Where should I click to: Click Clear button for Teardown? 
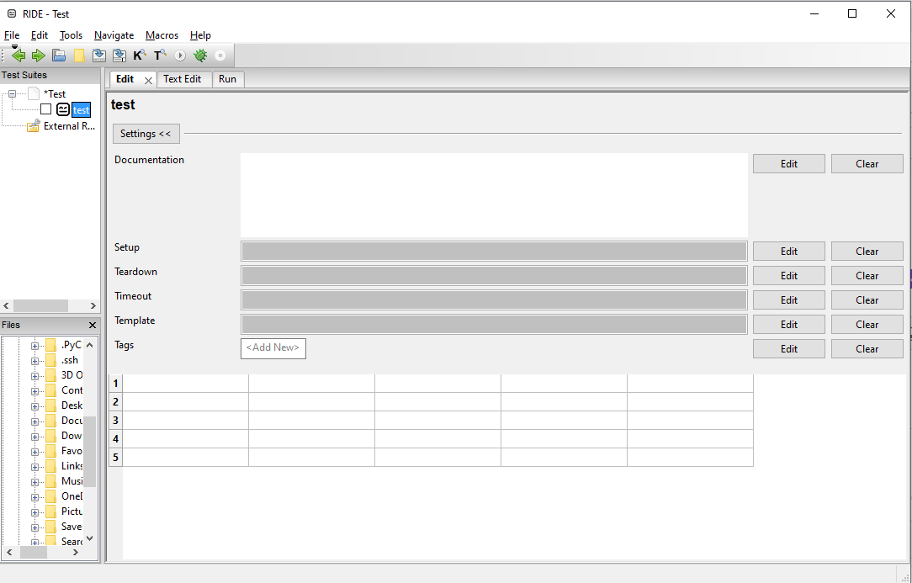(x=867, y=276)
